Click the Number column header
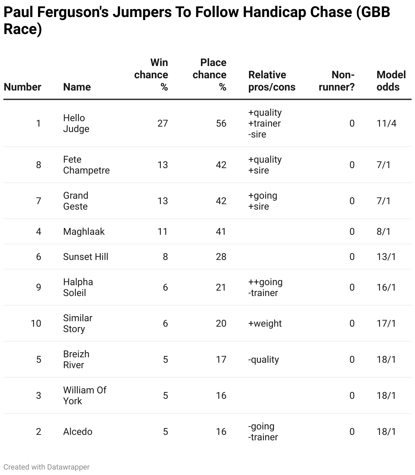The width and height of the screenshot is (415, 475). (x=22, y=87)
